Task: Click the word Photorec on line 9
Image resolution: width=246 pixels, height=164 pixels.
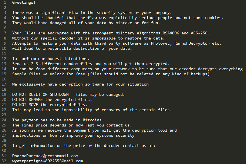Action: 160,43
